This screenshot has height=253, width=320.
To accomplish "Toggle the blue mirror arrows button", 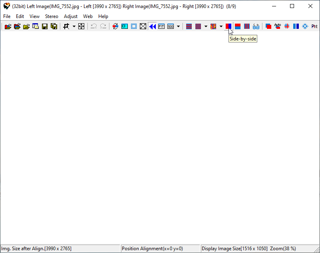I will (x=152, y=26).
